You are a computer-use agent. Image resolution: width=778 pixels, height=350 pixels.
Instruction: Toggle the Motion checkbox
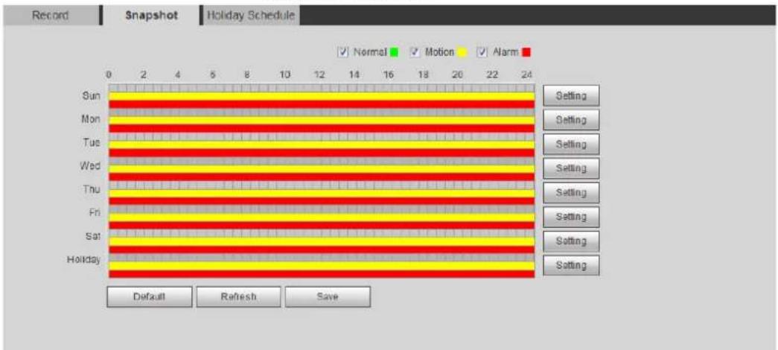(x=414, y=51)
